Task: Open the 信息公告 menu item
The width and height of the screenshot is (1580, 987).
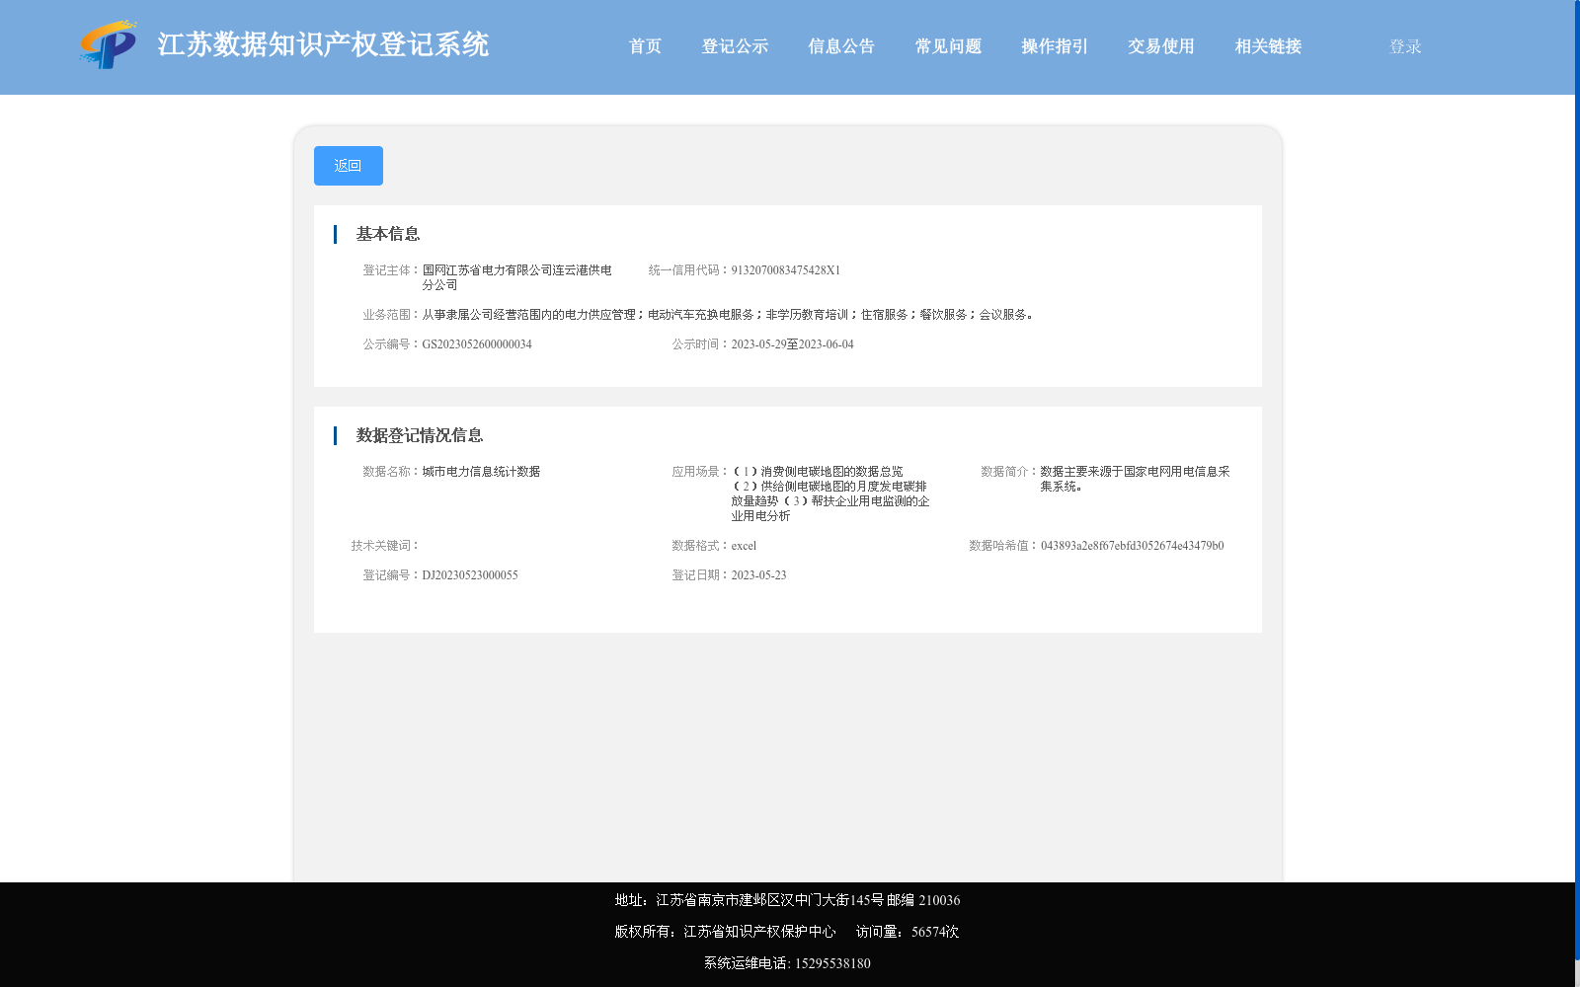Action: click(841, 46)
